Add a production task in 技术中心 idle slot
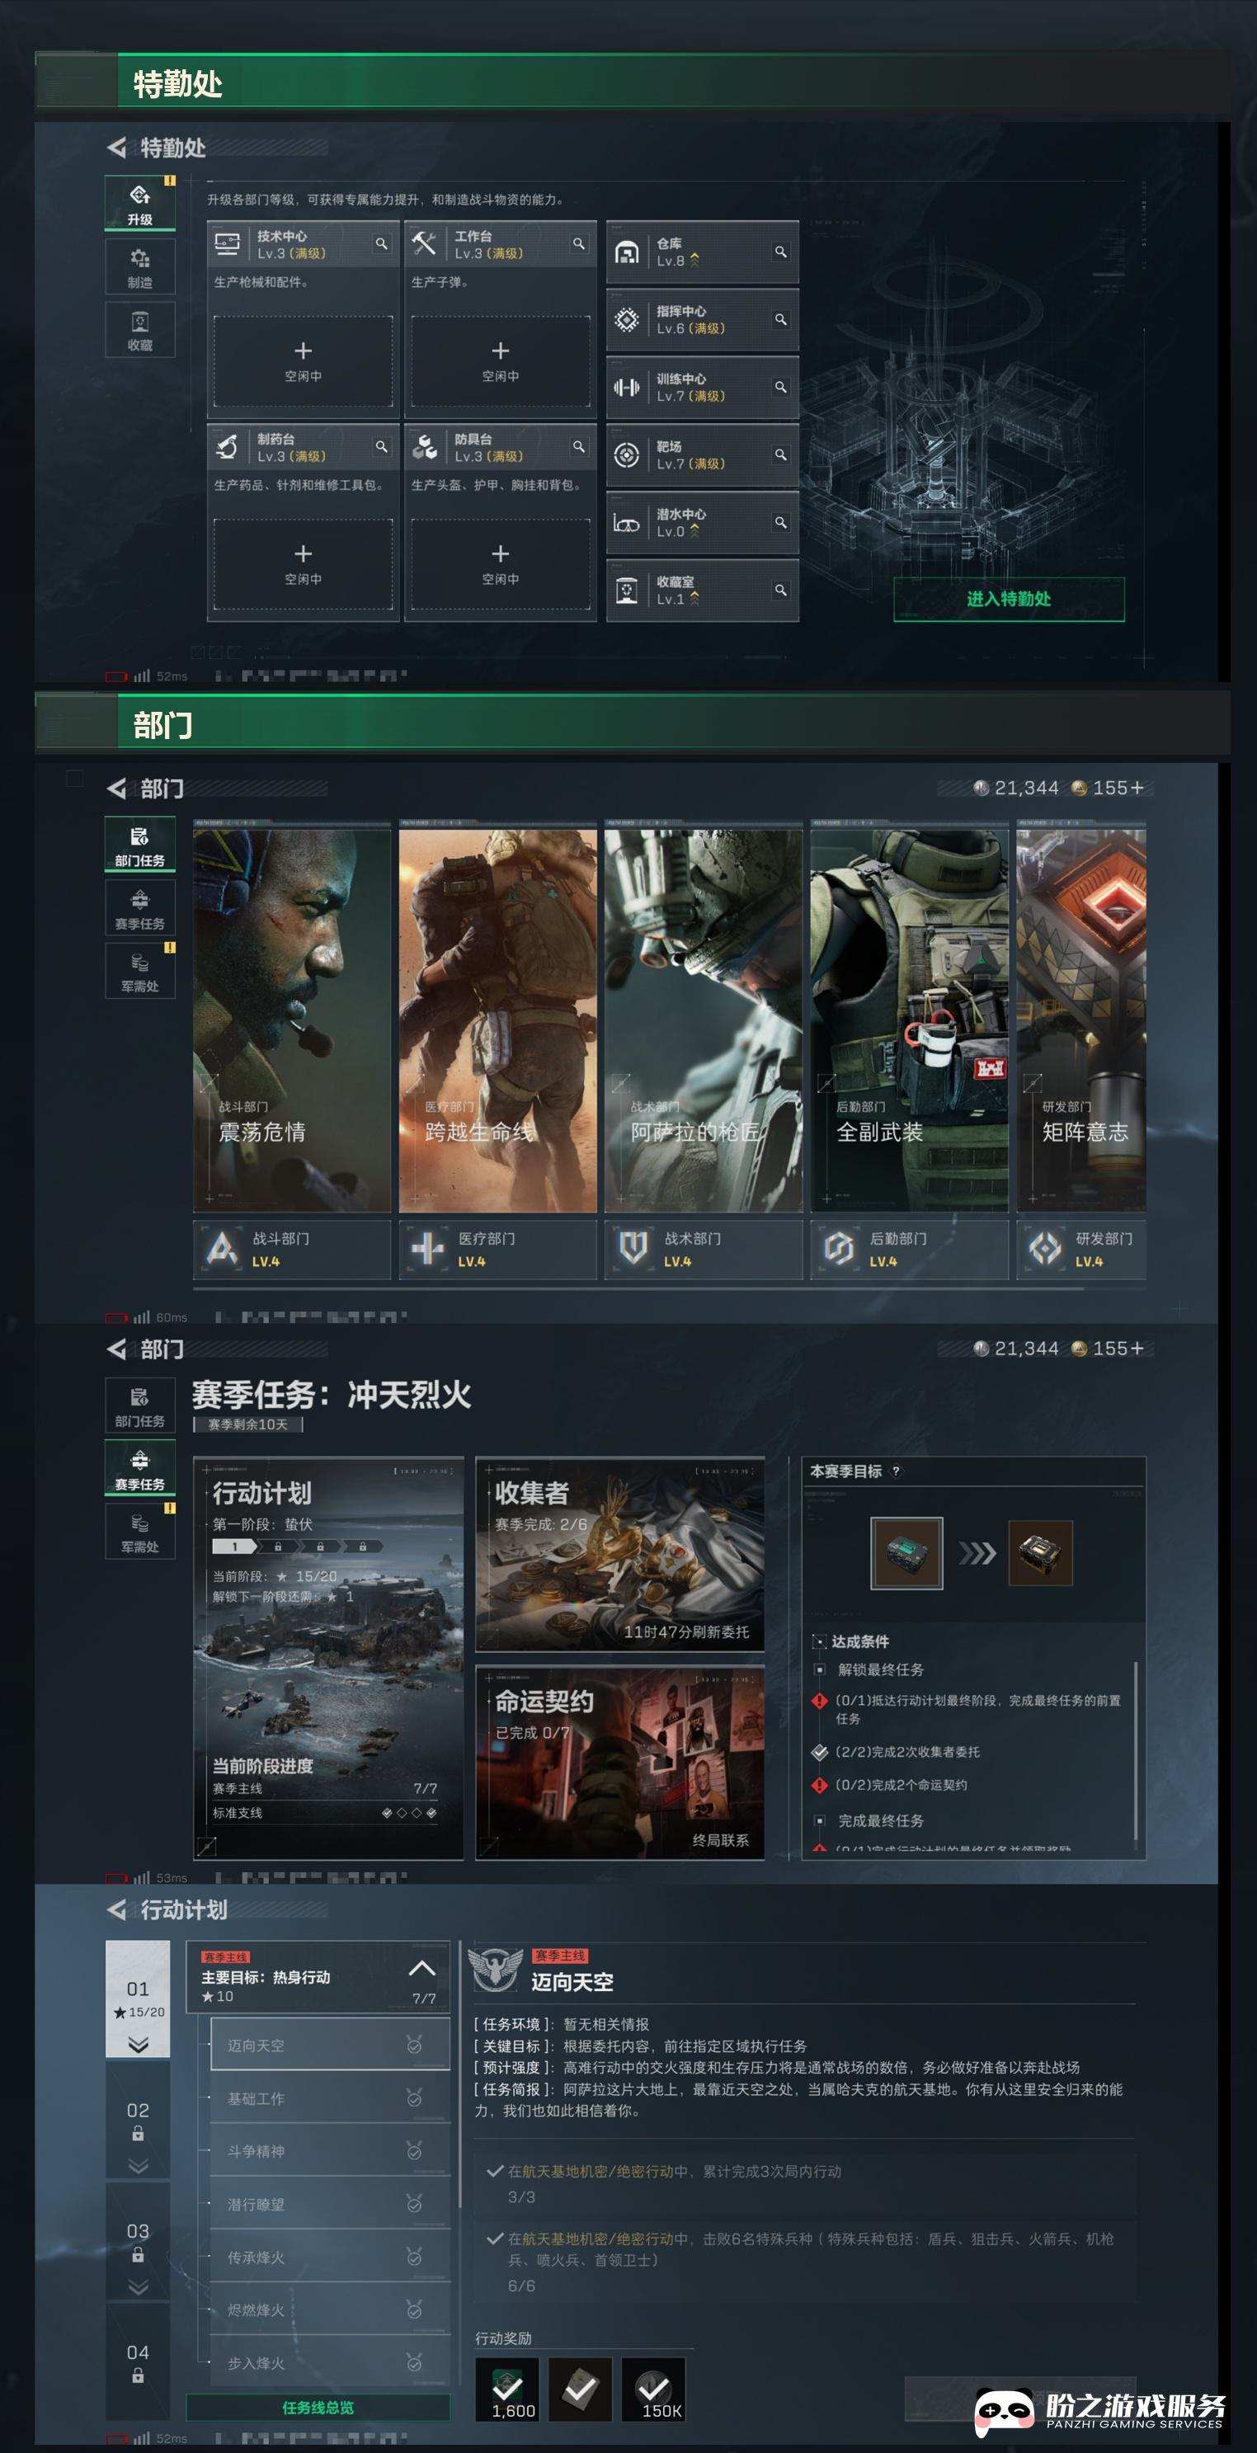1257x2453 pixels. pyautogui.click(x=303, y=361)
